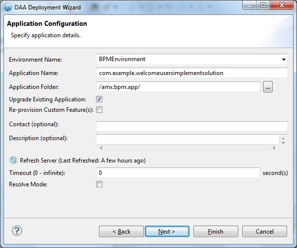Image resolution: width=297 pixels, height=248 pixels.
Task: Click description scroll right arrow
Action: coord(274,148)
